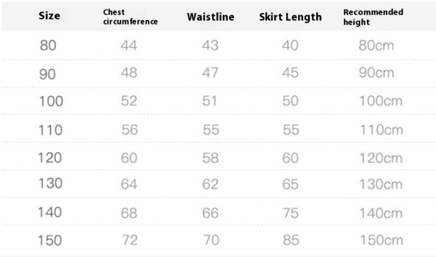The height and width of the screenshot is (257, 436).
Task: Click the 110cm recommended height cell
Action: [380, 129]
